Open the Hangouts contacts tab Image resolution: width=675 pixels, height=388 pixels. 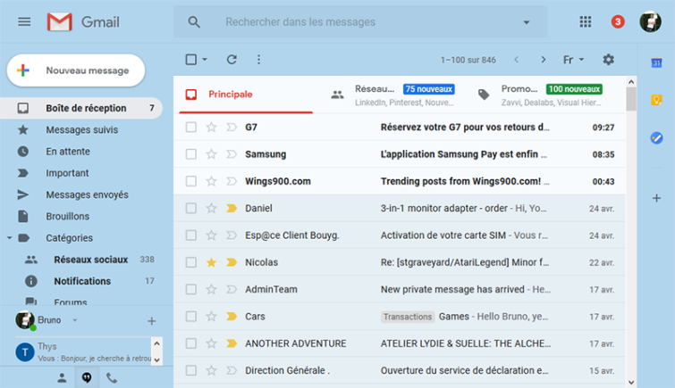62,377
